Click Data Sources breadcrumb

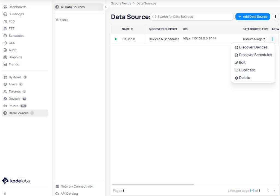point(146,3)
